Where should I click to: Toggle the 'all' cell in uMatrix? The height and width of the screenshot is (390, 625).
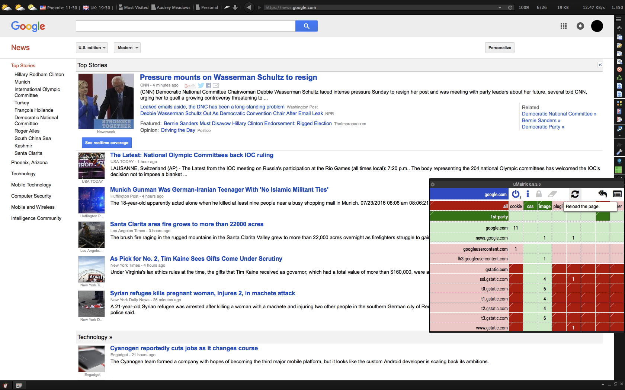(469, 206)
